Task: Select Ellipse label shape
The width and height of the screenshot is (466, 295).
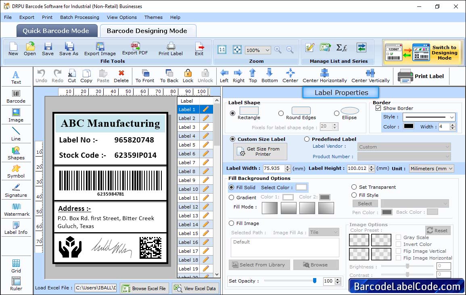Action: 336,113
